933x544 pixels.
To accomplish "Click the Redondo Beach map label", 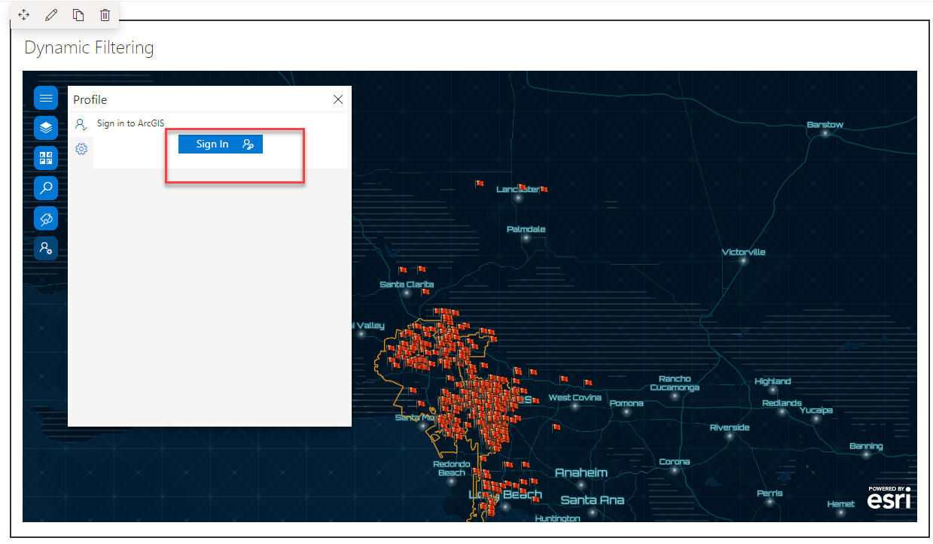I will coord(452,468).
